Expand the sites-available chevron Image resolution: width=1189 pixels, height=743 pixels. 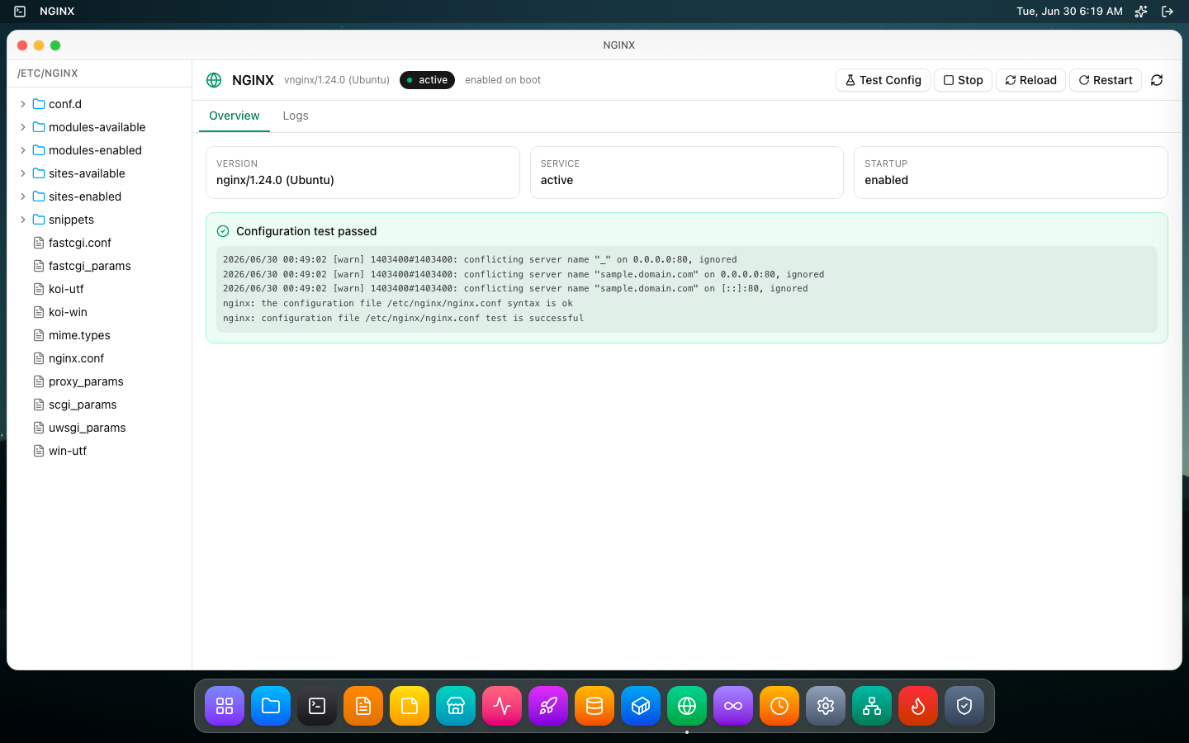(x=23, y=173)
